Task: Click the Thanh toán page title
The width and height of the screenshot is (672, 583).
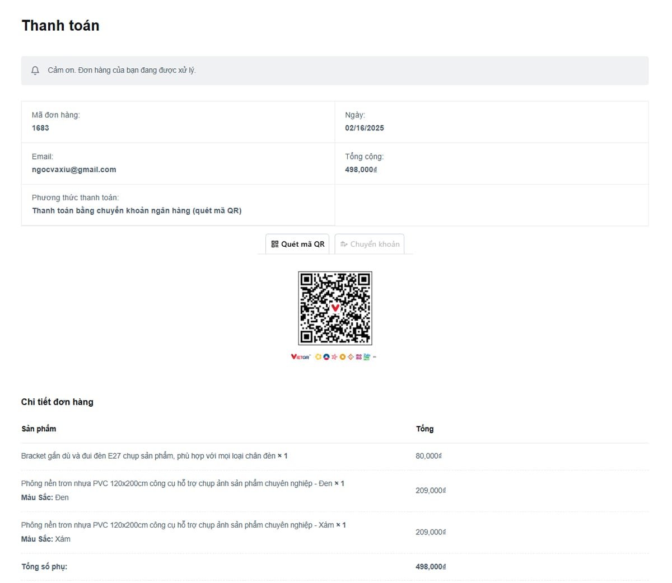Action: click(x=60, y=26)
